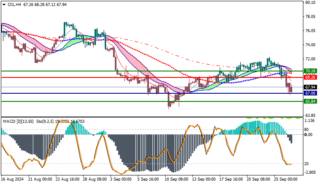The width and height of the screenshot is (320, 184).
Task: Click the 3 Sep 00:00 time label
Action: point(121,179)
